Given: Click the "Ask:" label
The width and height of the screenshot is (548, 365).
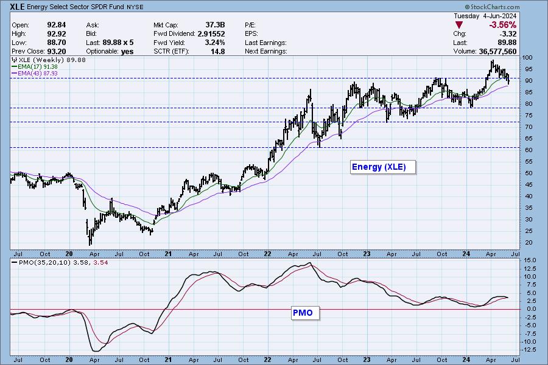Looking at the screenshot, I should tap(93, 25).
